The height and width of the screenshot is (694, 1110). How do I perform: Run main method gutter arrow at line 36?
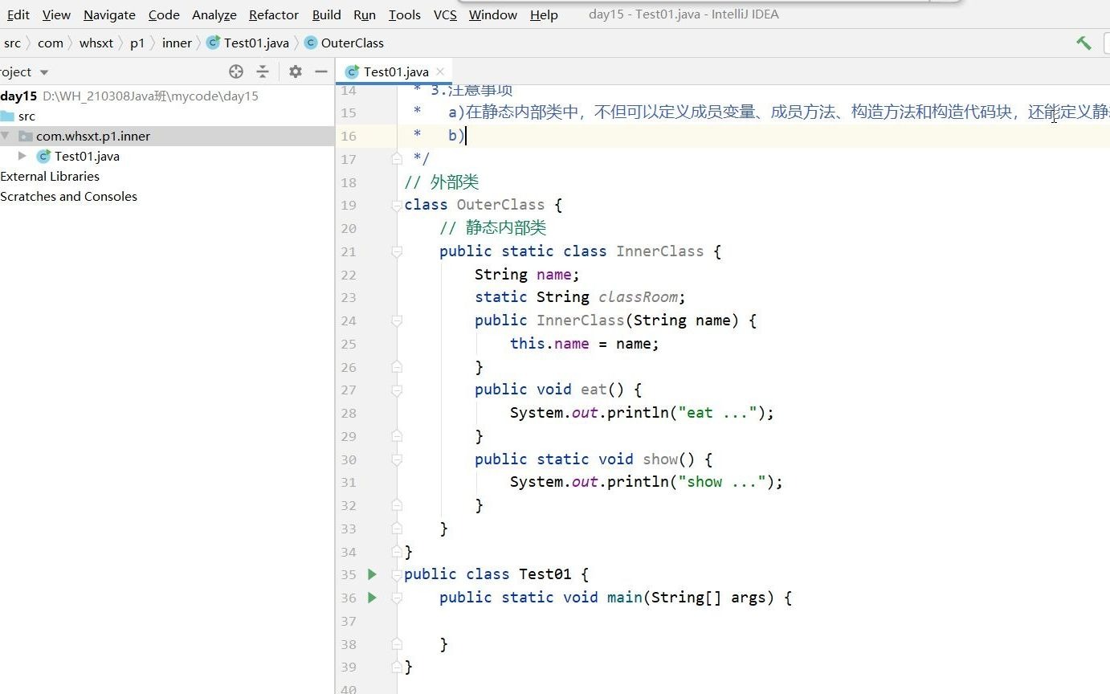pos(372,598)
